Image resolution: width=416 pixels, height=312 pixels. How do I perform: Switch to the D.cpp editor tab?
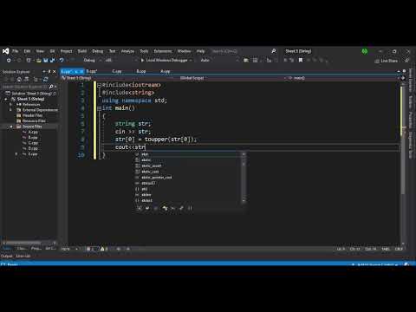point(92,71)
